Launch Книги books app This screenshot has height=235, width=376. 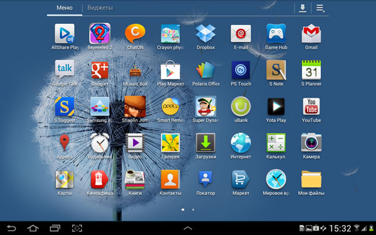[135, 179]
